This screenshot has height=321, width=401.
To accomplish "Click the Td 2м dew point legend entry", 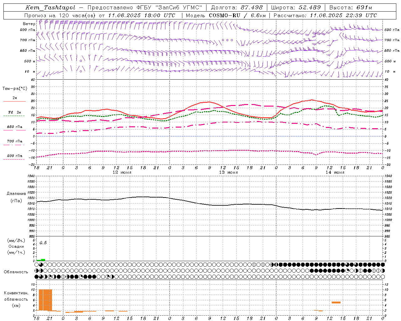I will 15,112.
